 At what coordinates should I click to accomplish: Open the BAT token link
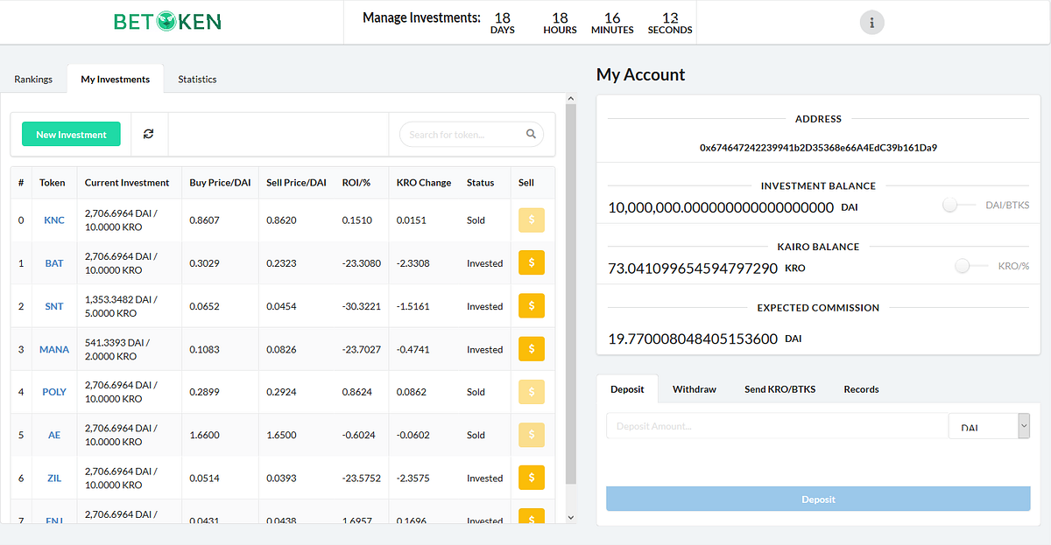(x=54, y=263)
